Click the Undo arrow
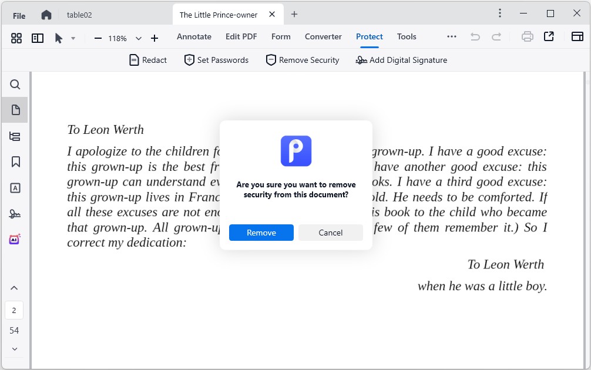Viewport: 591px width, 370px height. 475,36
